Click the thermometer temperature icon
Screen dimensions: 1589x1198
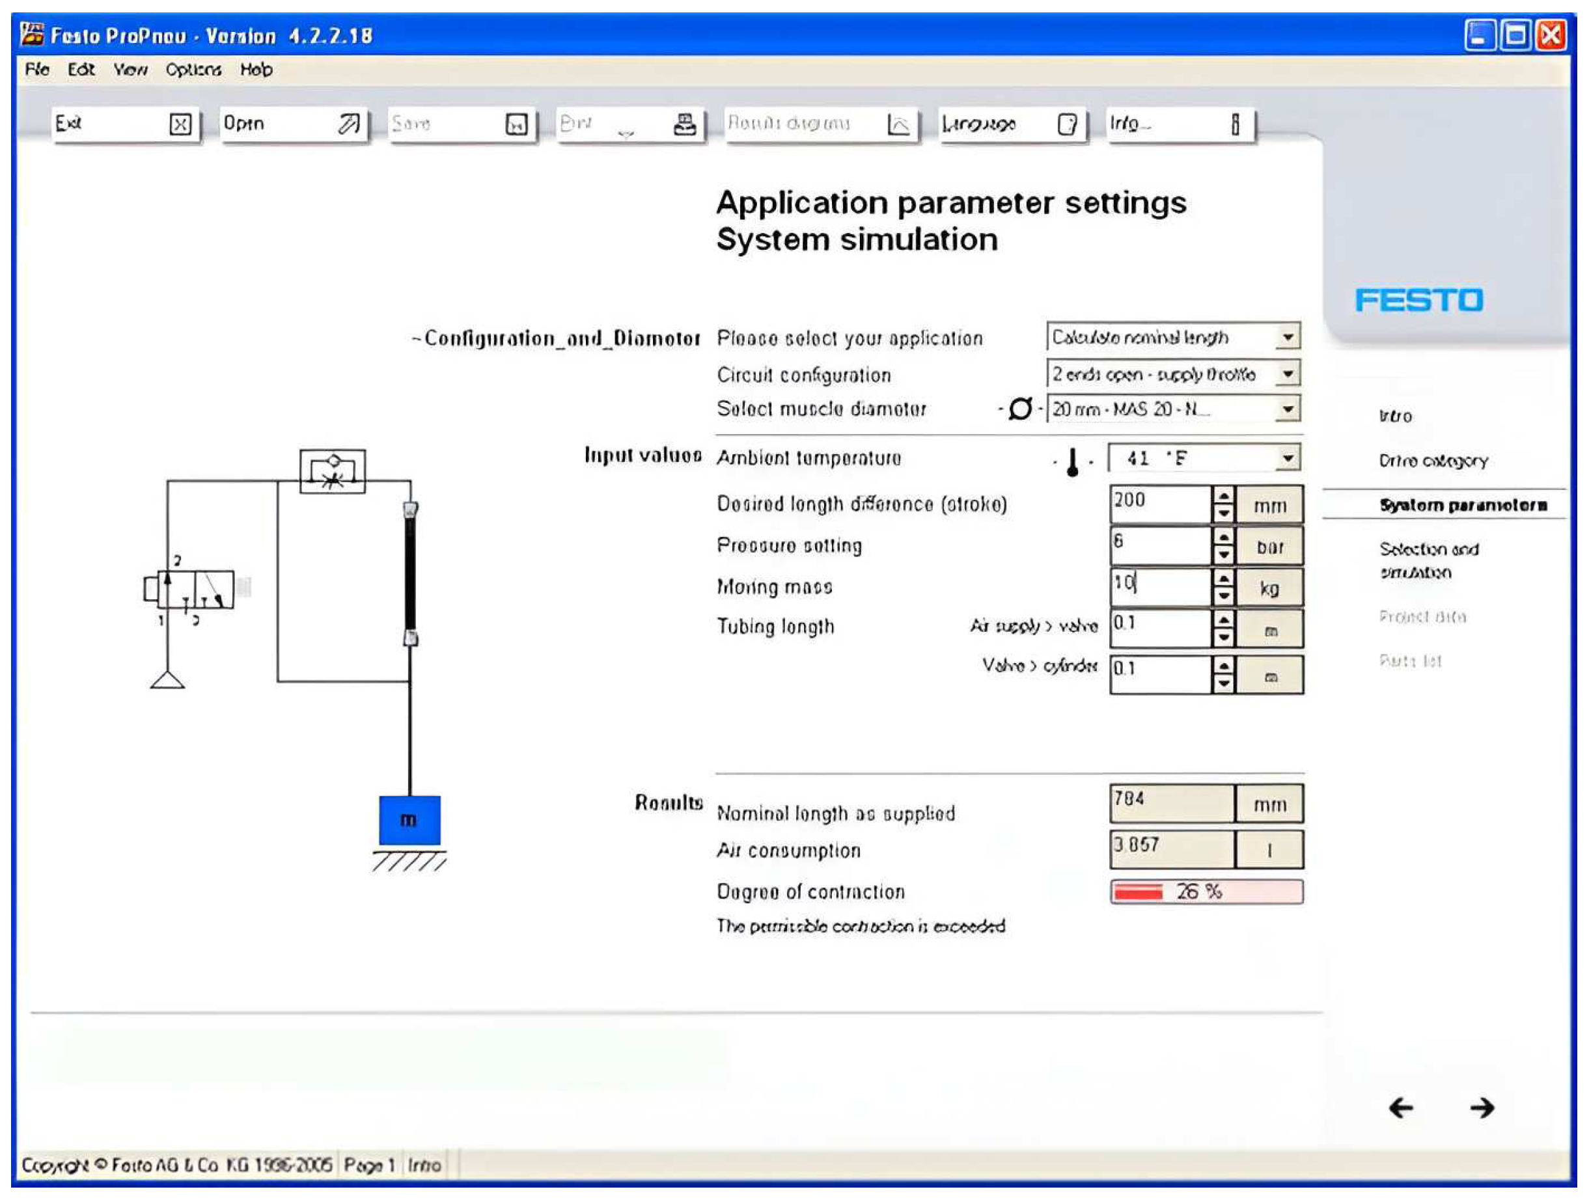(x=1071, y=462)
